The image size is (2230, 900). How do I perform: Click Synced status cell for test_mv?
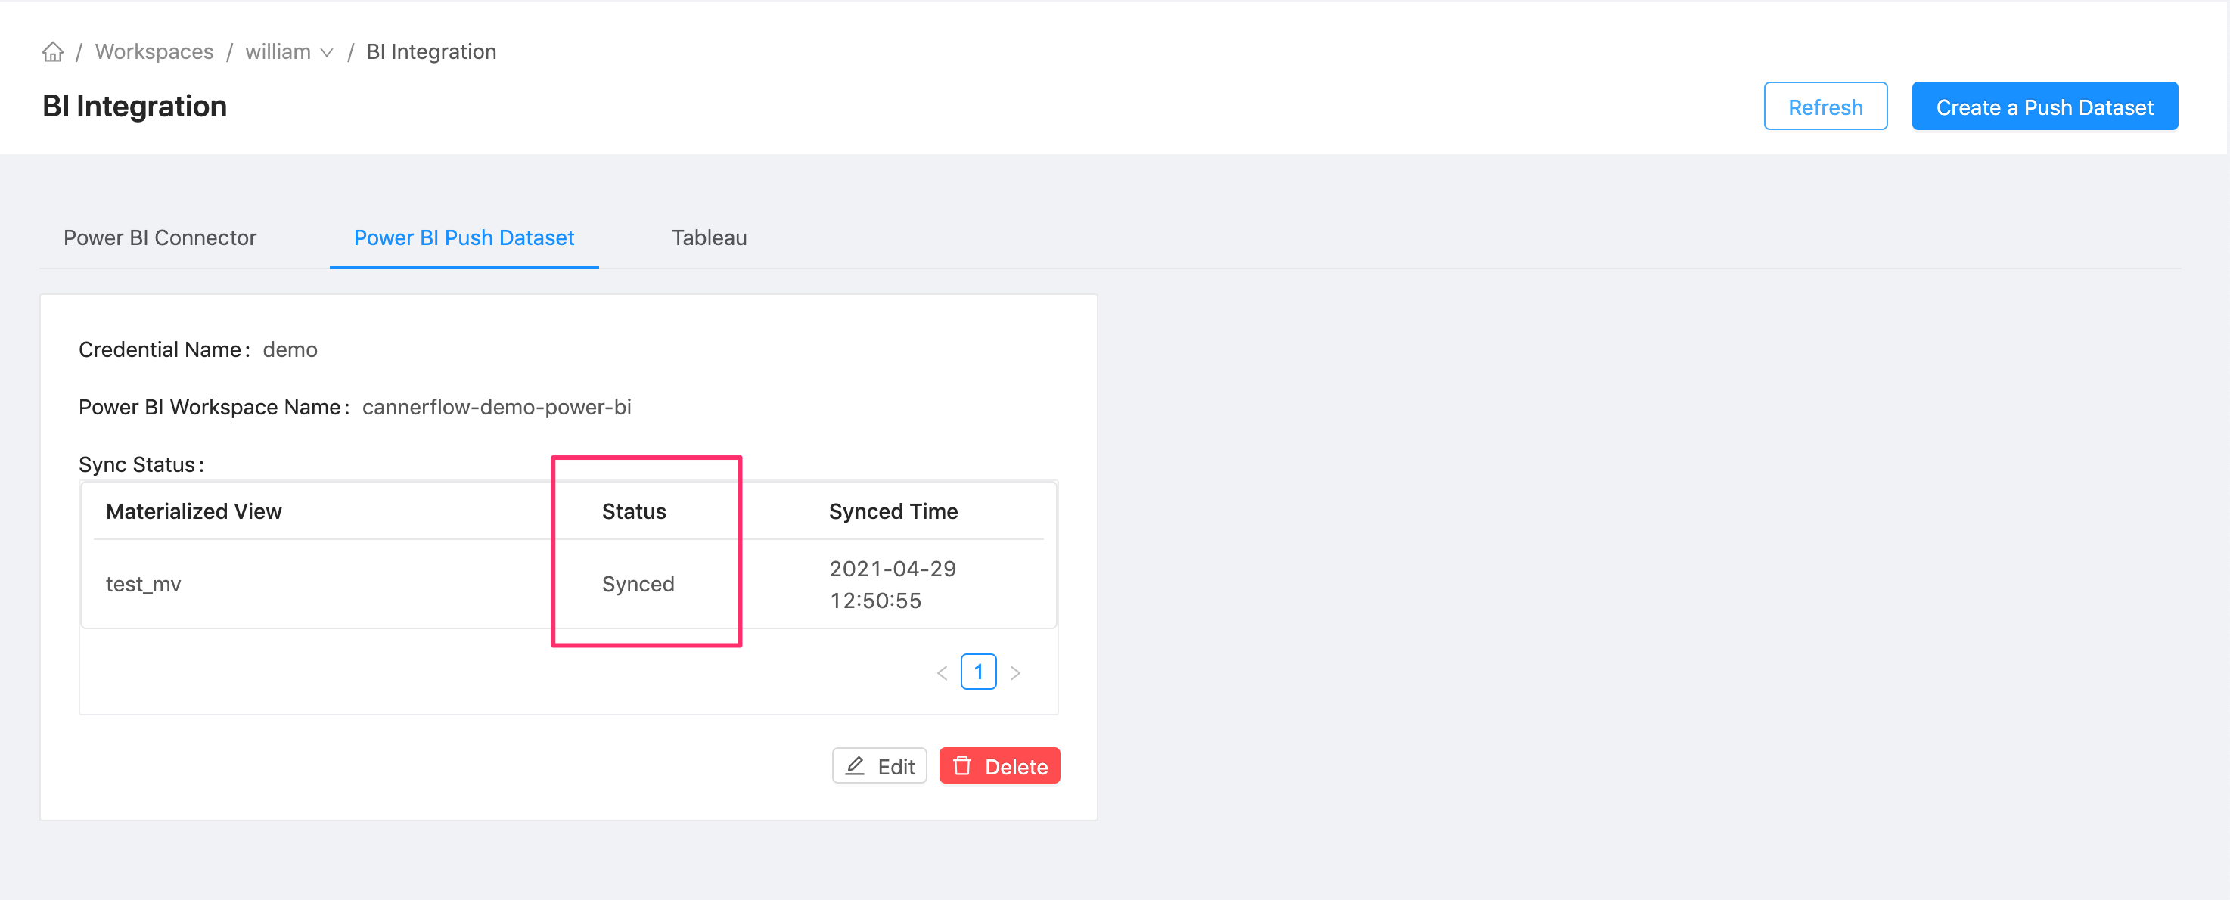[x=635, y=585]
